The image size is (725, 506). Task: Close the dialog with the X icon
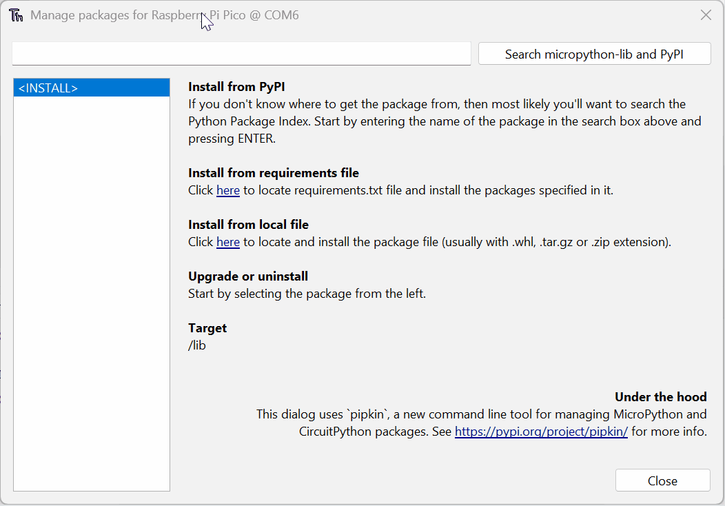(x=706, y=15)
